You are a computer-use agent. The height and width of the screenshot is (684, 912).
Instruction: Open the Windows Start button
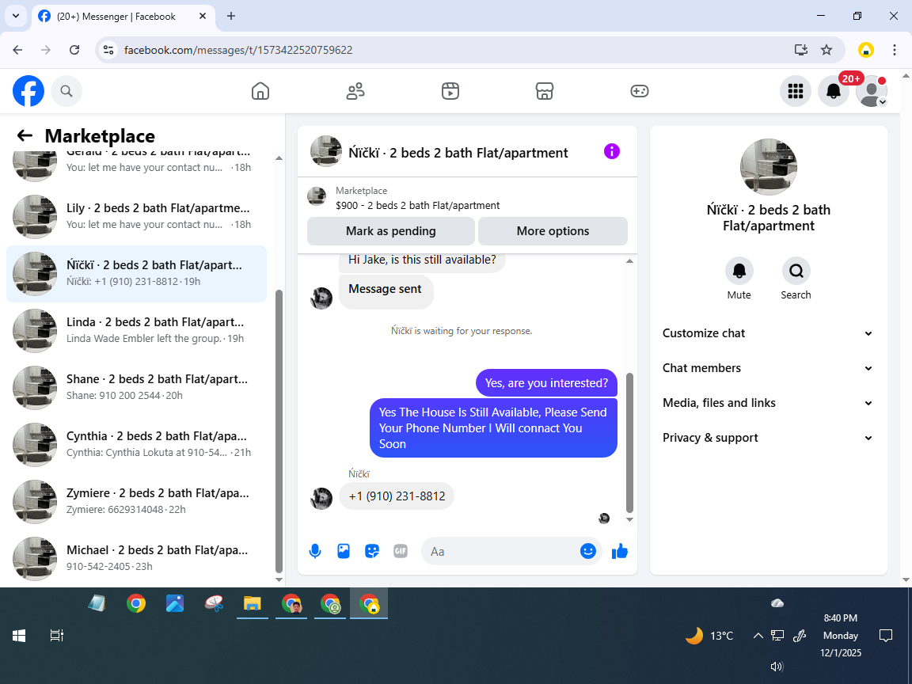click(x=19, y=636)
